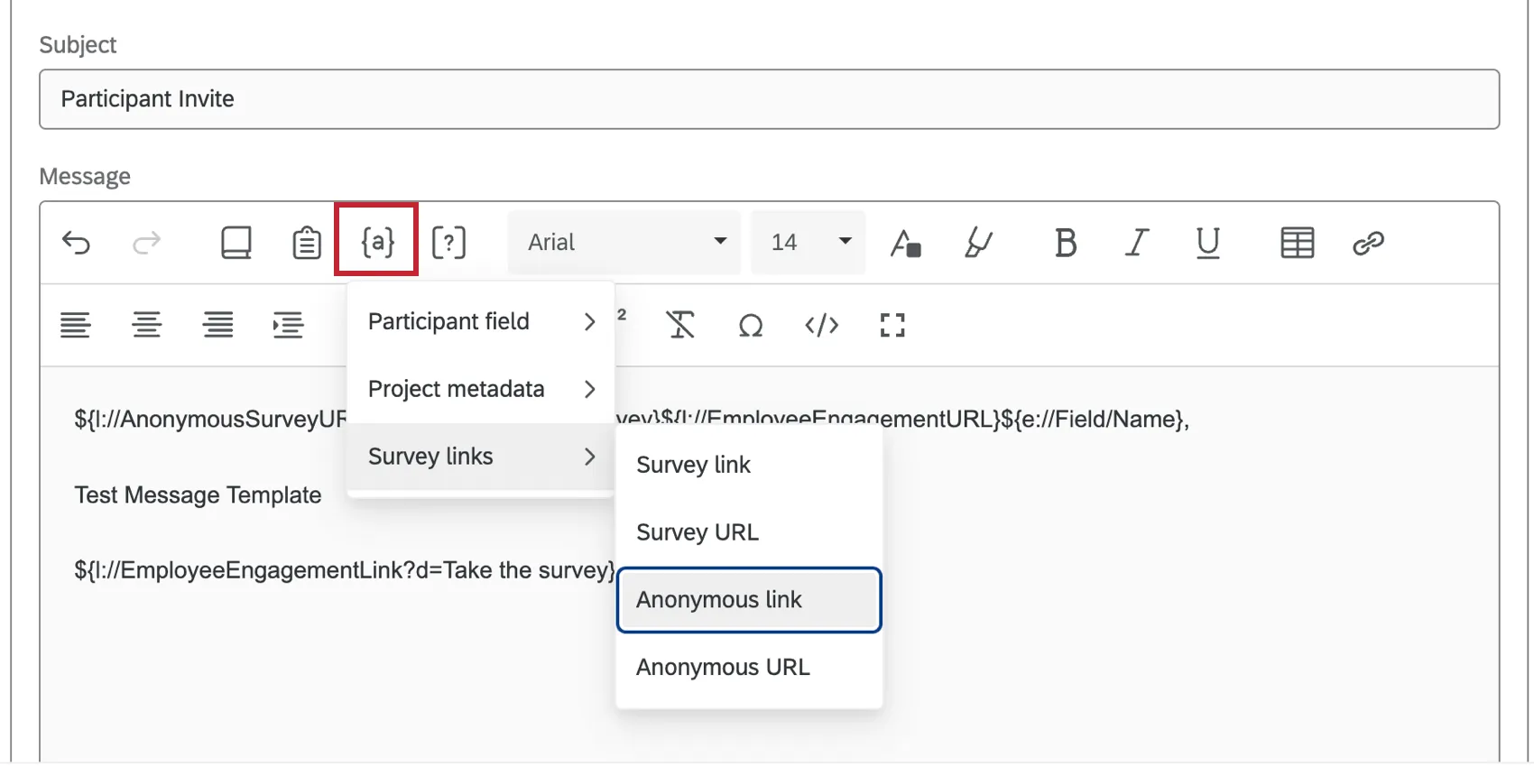Open the omega special characters icon
Viewport: 1534px width, 767px height.
point(750,325)
